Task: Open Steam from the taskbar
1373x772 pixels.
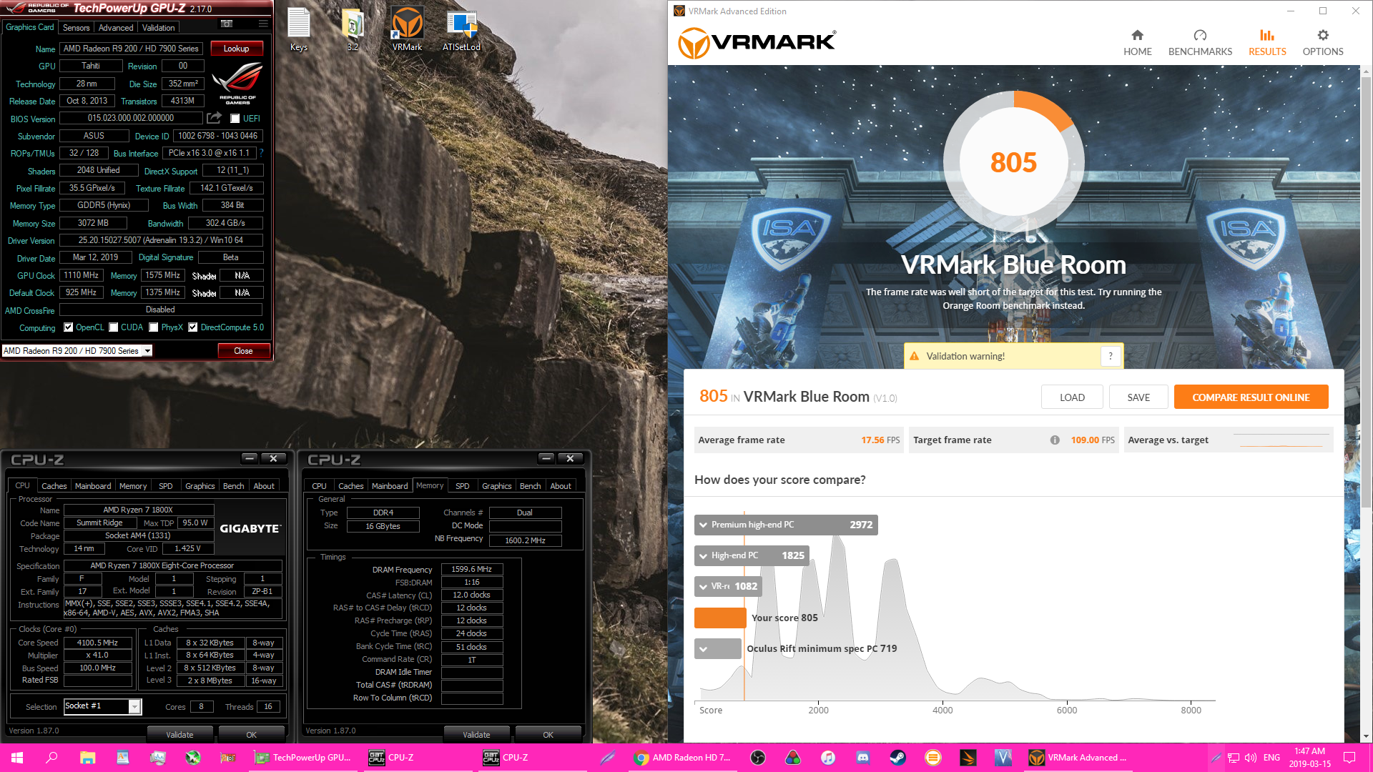Action: tap(898, 758)
